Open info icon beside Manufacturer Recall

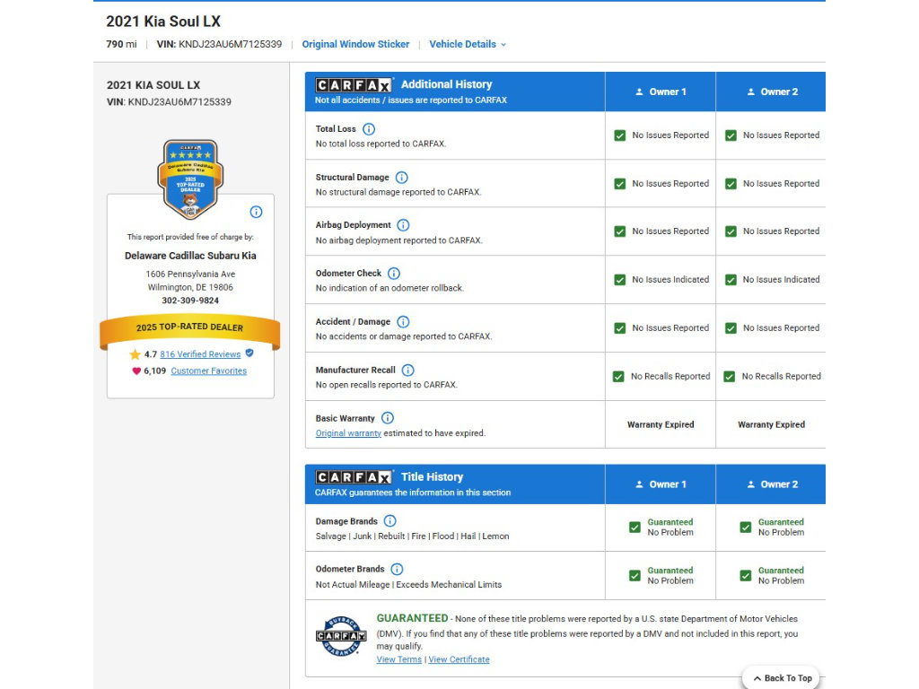tap(408, 371)
